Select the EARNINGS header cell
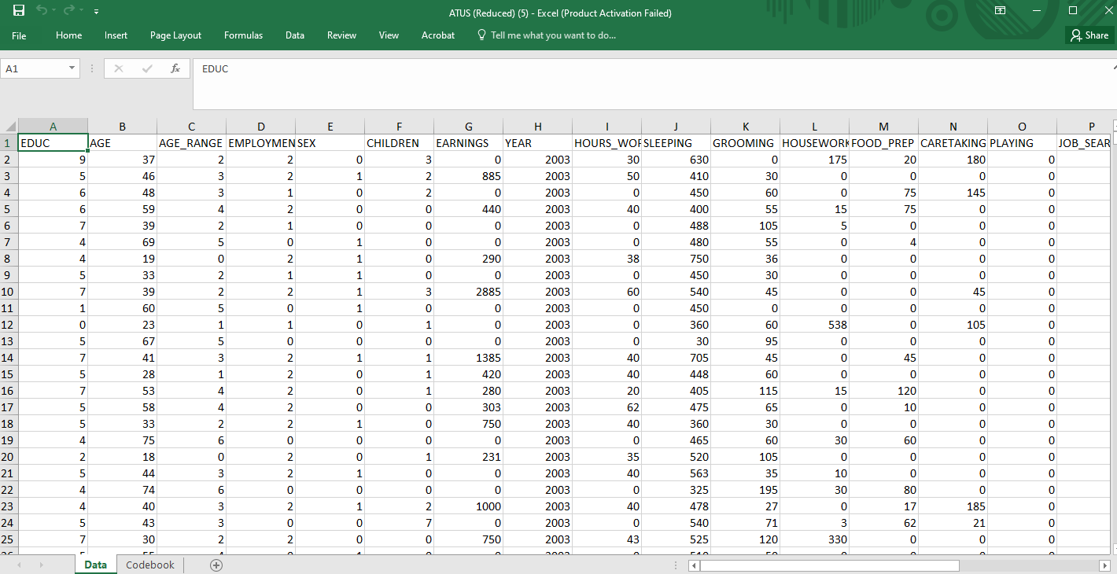Screen dimensions: 1117x574 pos(468,143)
